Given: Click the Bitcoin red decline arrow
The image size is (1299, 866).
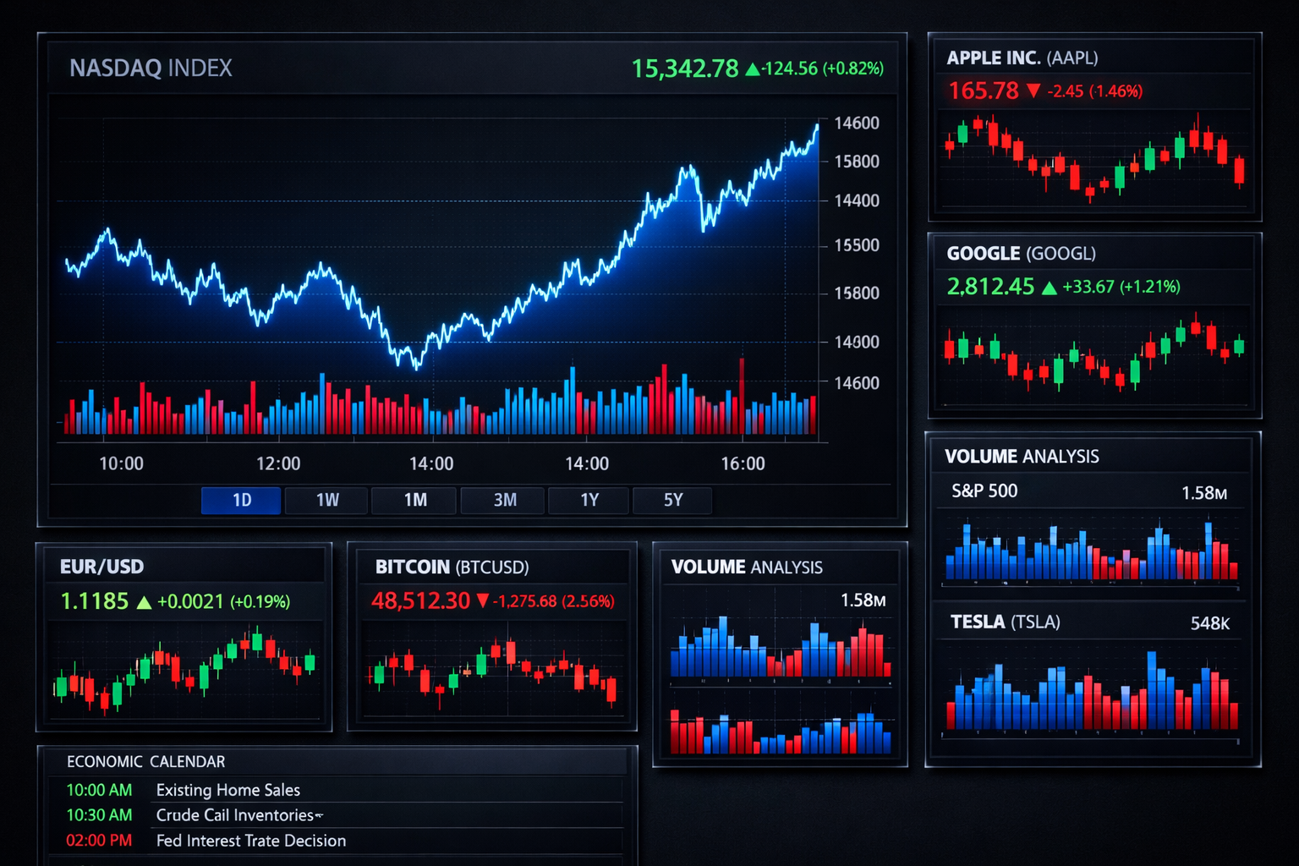Looking at the screenshot, I should (485, 600).
